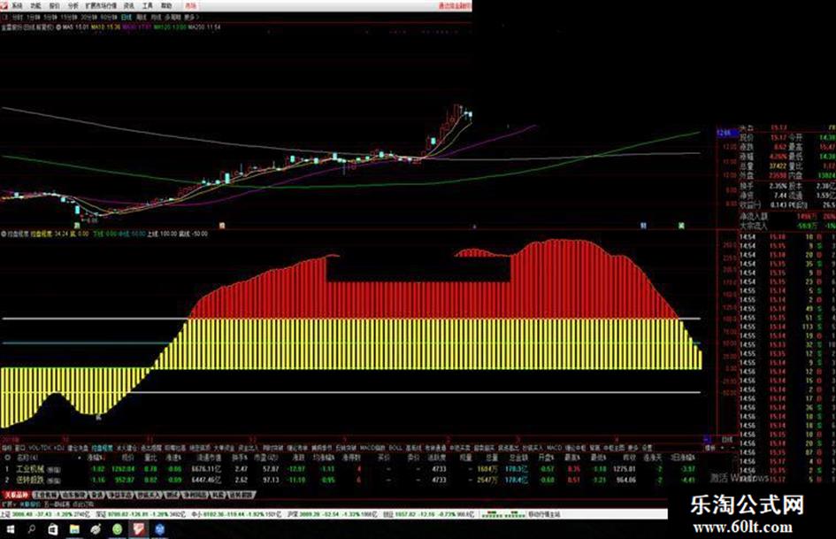The image size is (836, 539).
Task: Select the 日线 daily period
Action: tap(127, 17)
